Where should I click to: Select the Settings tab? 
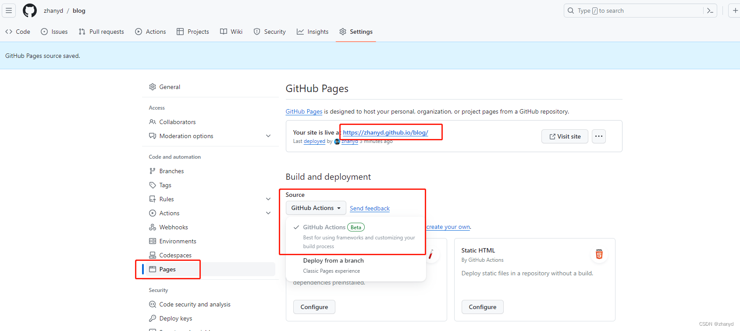click(356, 32)
